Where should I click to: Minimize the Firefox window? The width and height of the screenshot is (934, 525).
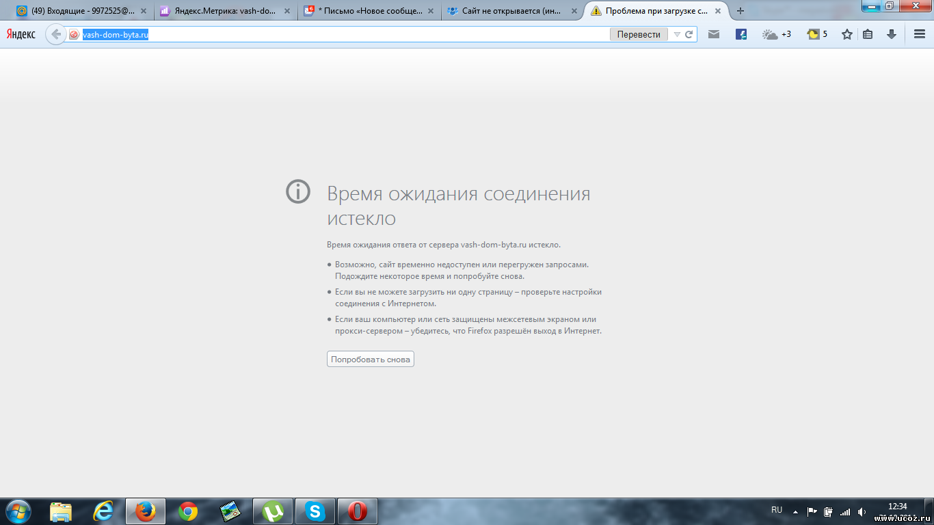pos(871,5)
